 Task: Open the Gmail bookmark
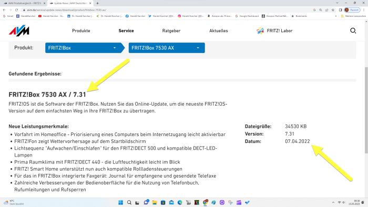tap(8, 16)
